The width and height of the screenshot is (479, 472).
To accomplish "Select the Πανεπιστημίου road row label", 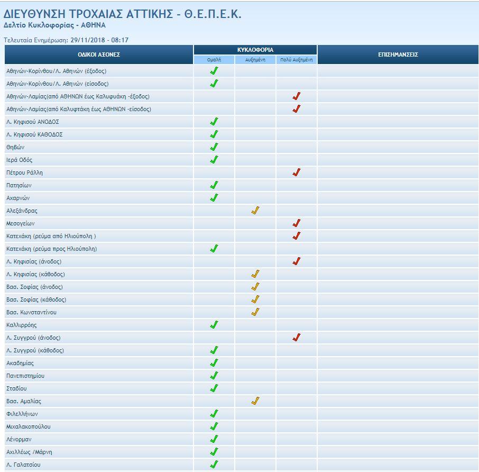I will (25, 376).
